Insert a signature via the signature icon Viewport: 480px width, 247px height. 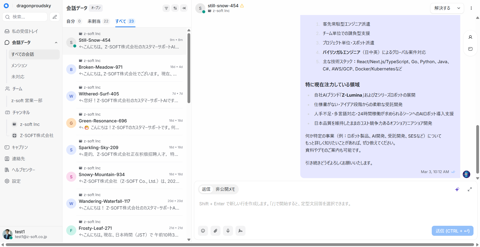click(240, 231)
